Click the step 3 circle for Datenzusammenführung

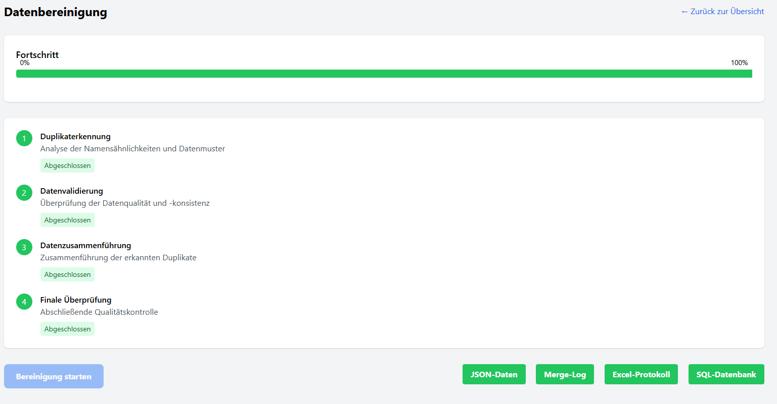(24, 247)
